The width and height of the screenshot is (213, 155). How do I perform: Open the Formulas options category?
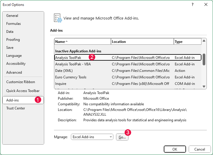pyautogui.click(x=13, y=24)
